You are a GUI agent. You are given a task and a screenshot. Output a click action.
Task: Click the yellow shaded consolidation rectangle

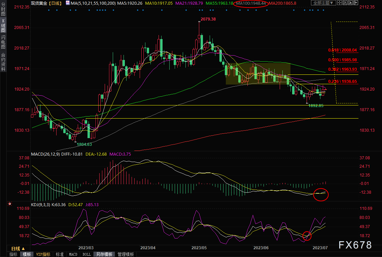[258, 74]
